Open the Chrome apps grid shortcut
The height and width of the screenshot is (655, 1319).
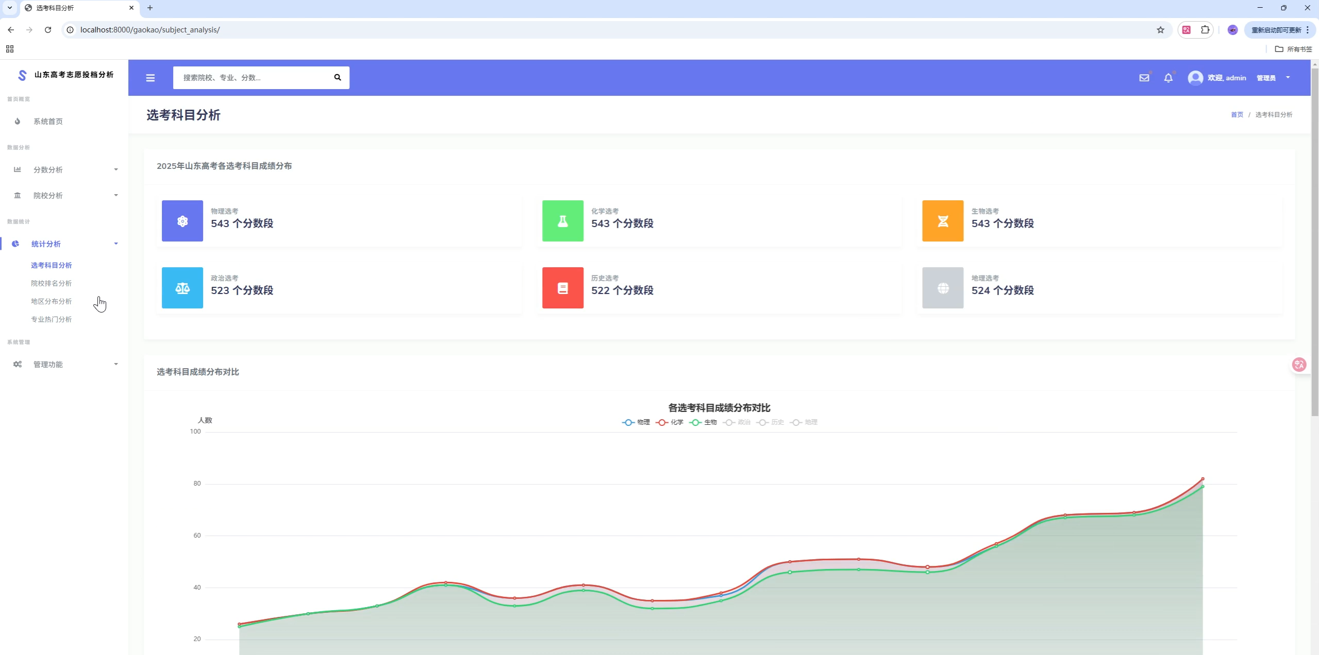pyautogui.click(x=10, y=49)
